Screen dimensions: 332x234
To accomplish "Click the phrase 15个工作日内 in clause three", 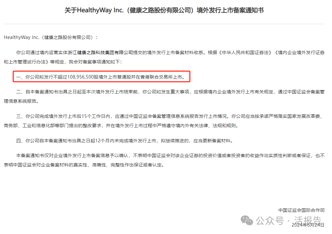I will tap(96, 116).
